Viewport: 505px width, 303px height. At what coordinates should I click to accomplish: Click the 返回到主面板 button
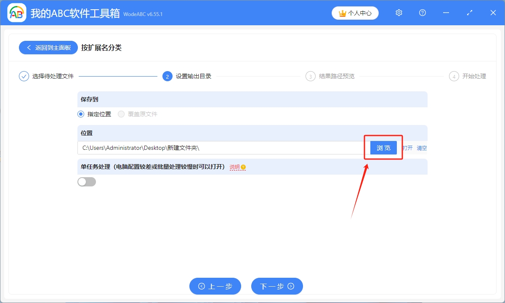[48, 48]
